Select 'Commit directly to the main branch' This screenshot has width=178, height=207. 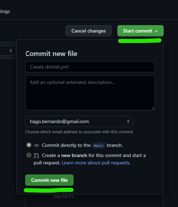29,145
